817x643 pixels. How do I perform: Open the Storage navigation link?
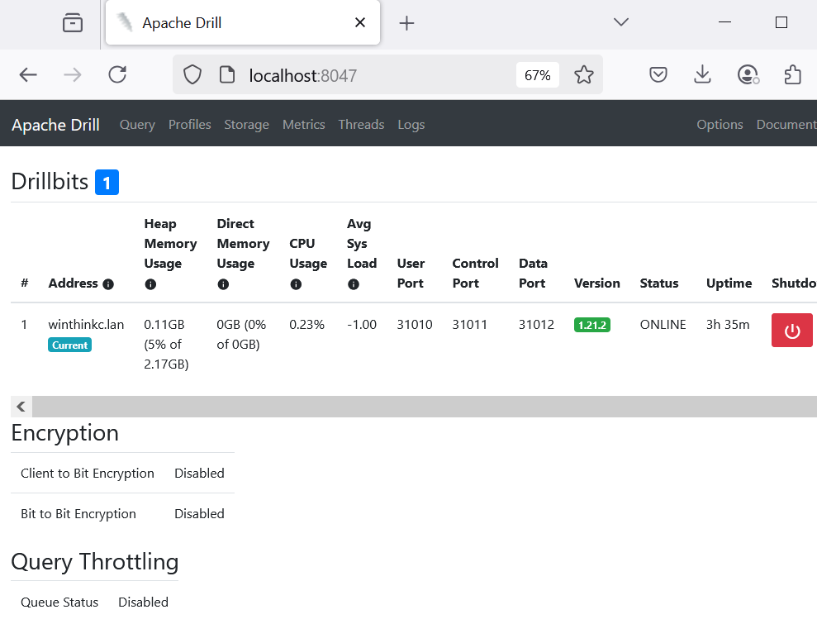point(246,125)
